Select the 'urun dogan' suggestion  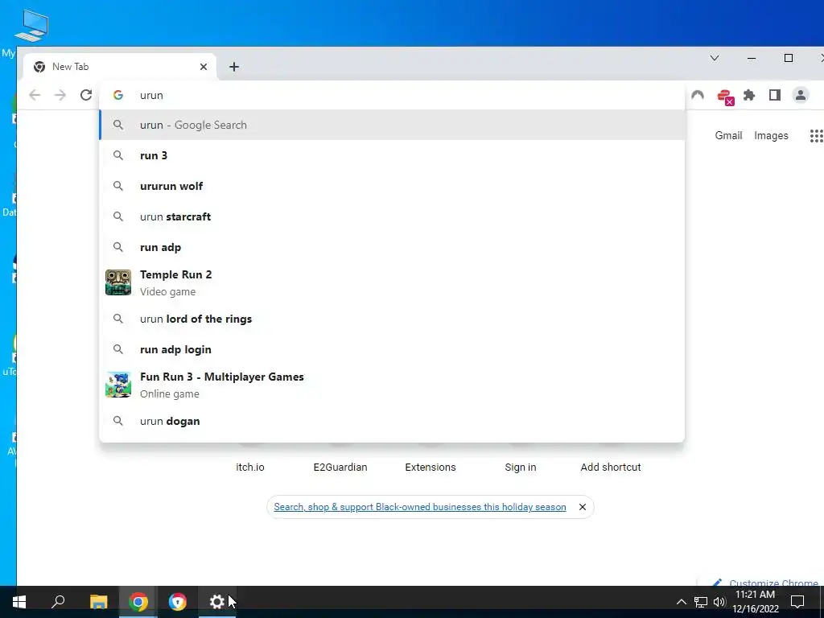point(392,421)
